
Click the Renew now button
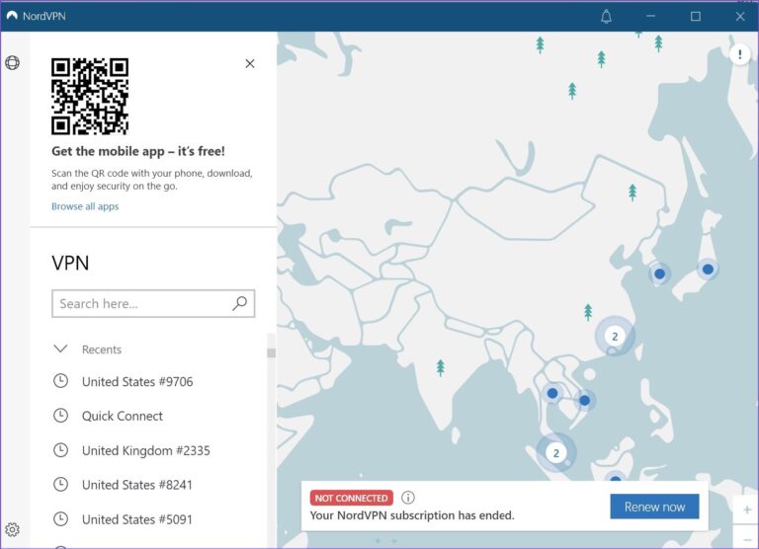tap(654, 507)
